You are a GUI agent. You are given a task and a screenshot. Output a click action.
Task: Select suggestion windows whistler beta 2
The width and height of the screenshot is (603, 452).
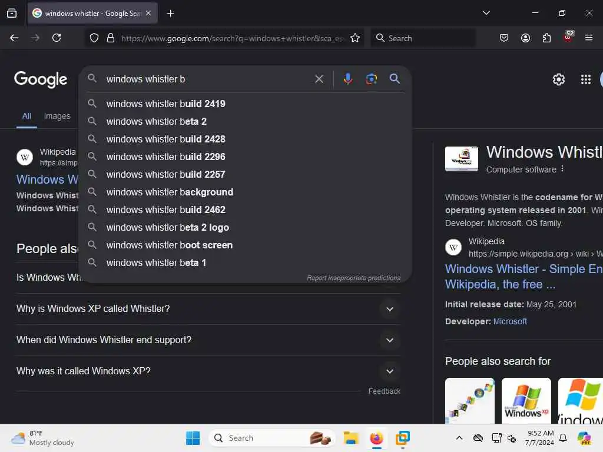pos(246,121)
